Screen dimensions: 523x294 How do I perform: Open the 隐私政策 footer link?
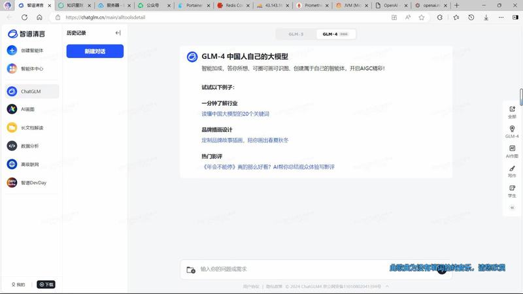point(274,286)
